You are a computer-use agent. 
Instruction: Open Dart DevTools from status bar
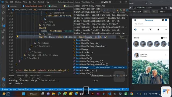point(77,89)
